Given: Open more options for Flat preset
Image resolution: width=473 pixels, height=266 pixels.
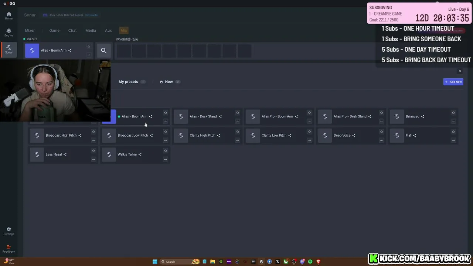Looking at the screenshot, I should pos(453,140).
